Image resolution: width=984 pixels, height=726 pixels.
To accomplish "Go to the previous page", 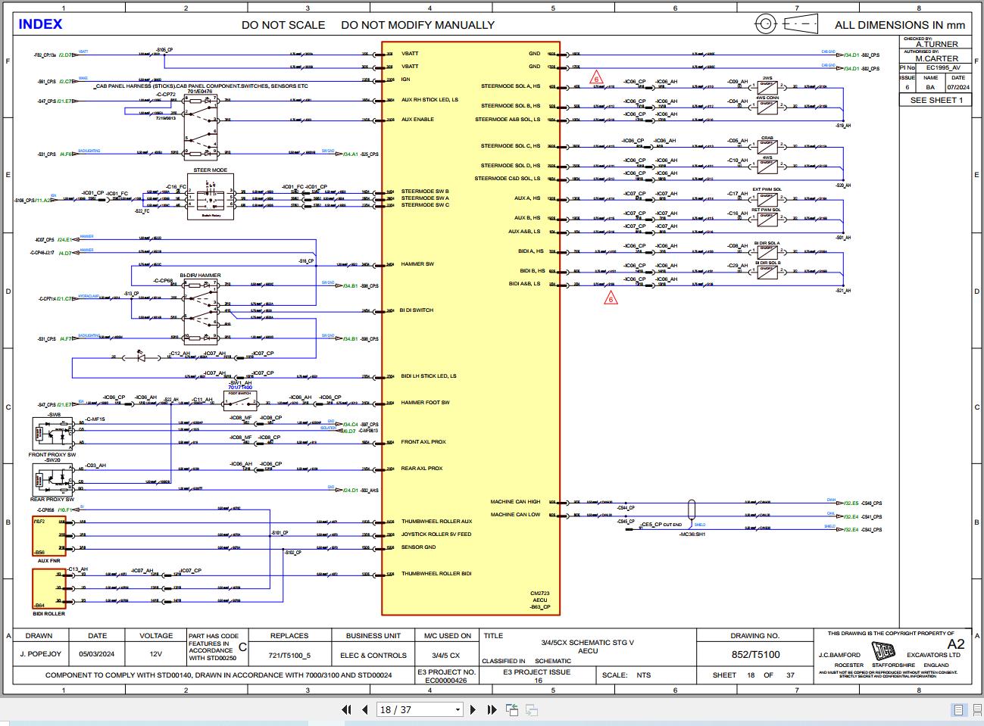I will tap(364, 709).
